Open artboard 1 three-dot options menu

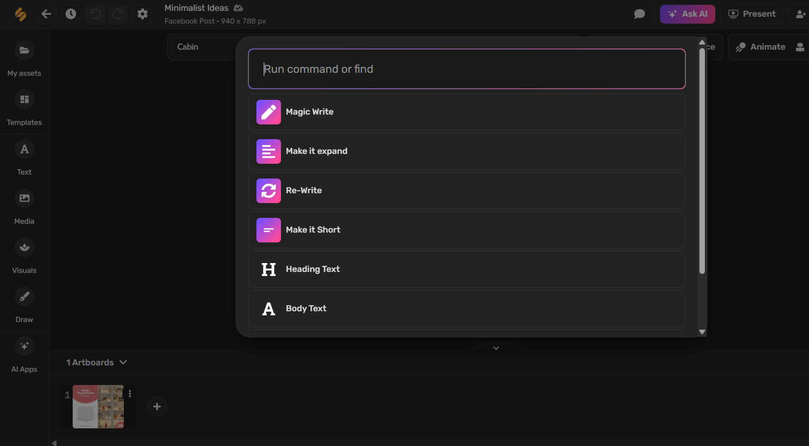[x=130, y=394]
